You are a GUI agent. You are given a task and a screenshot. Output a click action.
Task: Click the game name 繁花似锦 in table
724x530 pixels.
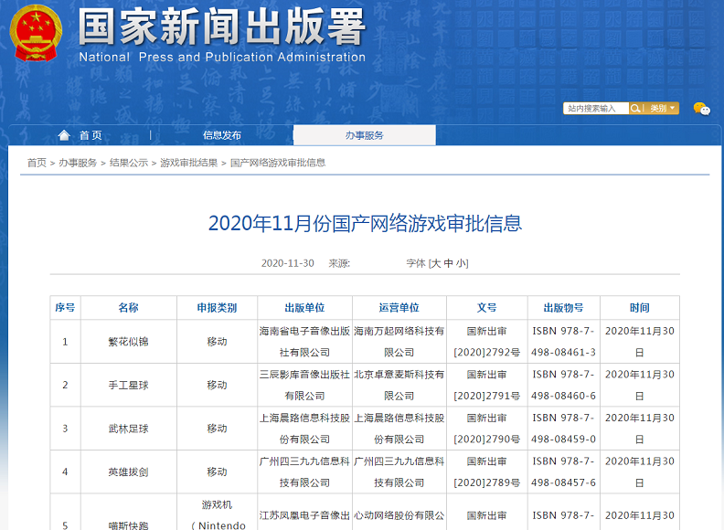[x=128, y=342]
